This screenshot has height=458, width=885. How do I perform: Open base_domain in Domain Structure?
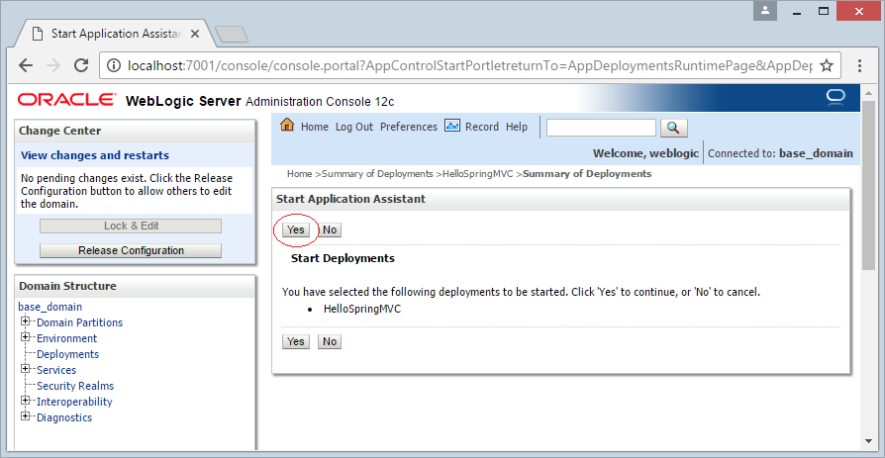[x=50, y=307]
